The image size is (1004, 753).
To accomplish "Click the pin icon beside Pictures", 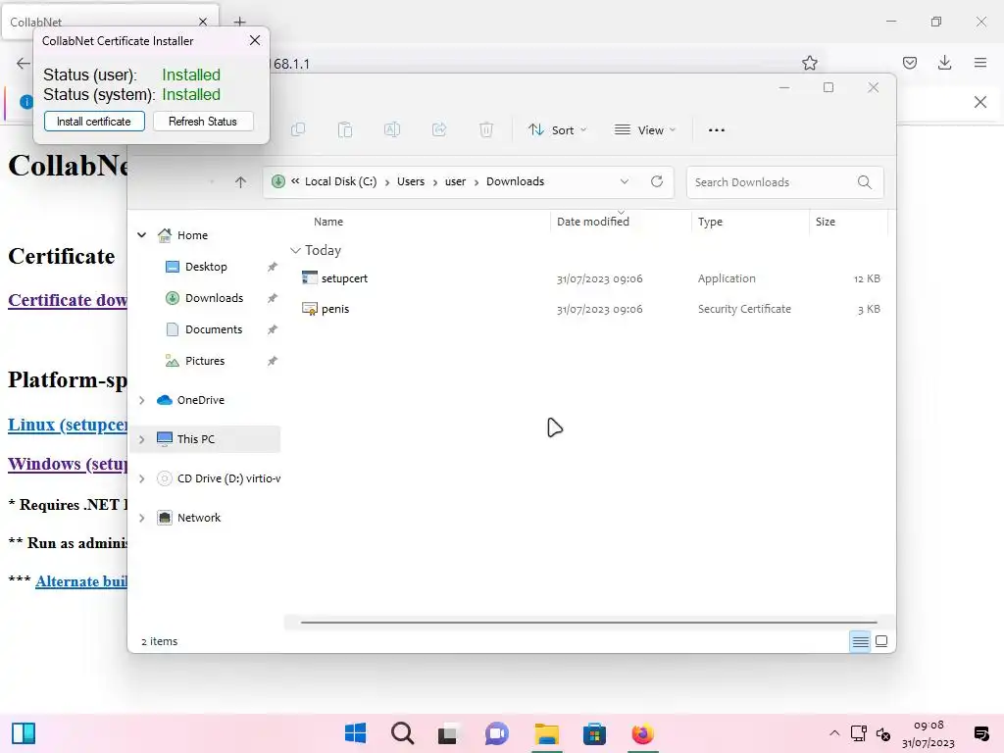I will pos(273,361).
